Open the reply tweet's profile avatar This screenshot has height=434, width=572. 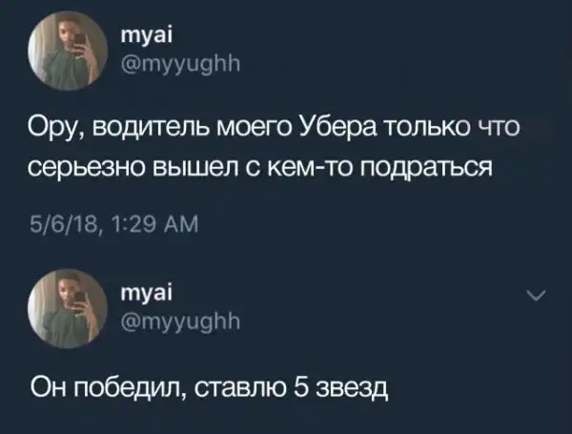pyautogui.click(x=68, y=308)
